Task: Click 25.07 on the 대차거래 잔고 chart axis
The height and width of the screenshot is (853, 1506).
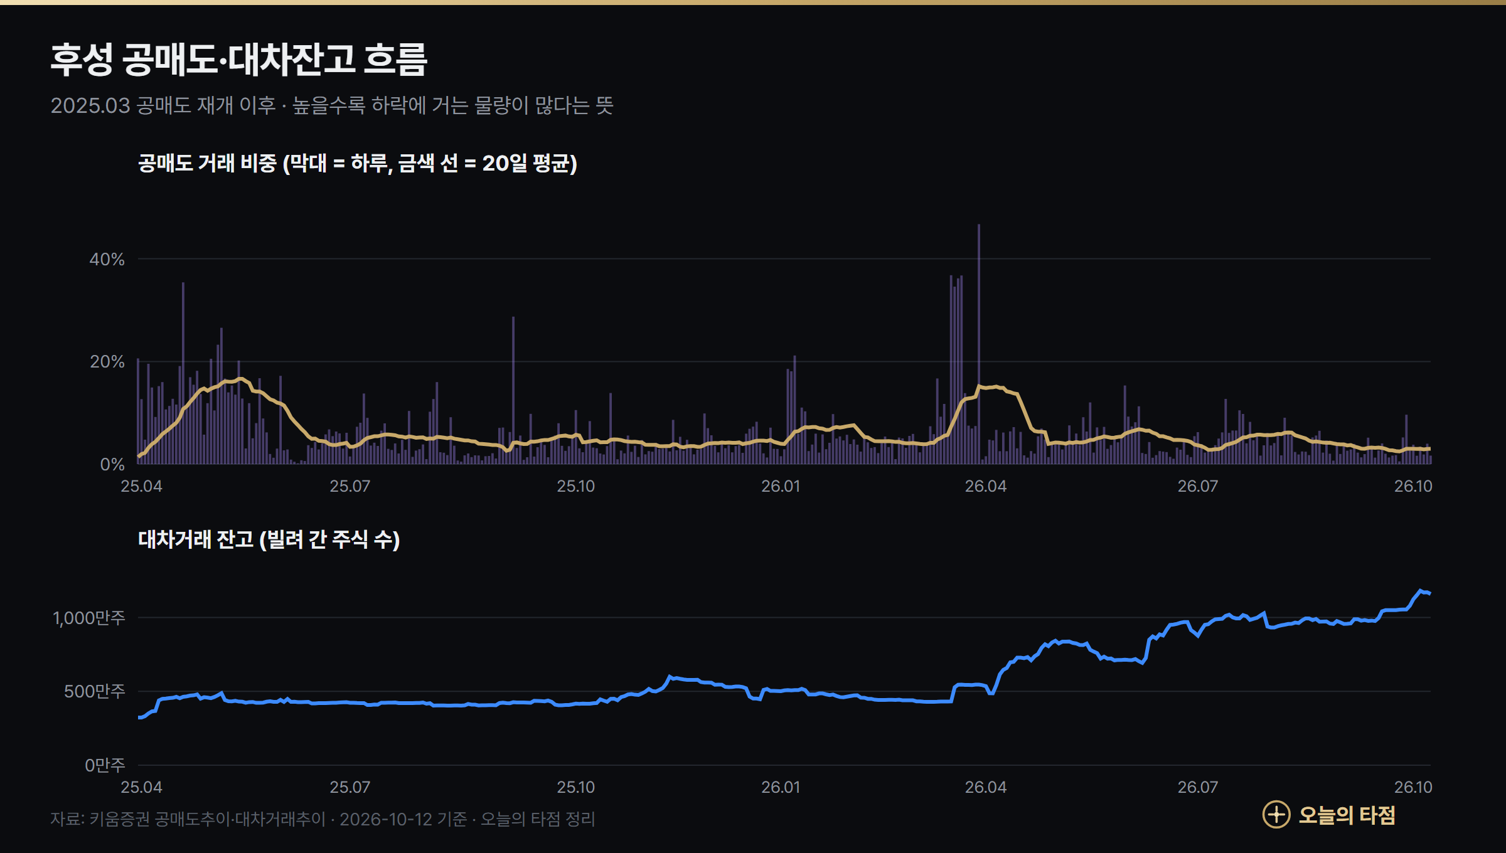Action: coord(350,787)
